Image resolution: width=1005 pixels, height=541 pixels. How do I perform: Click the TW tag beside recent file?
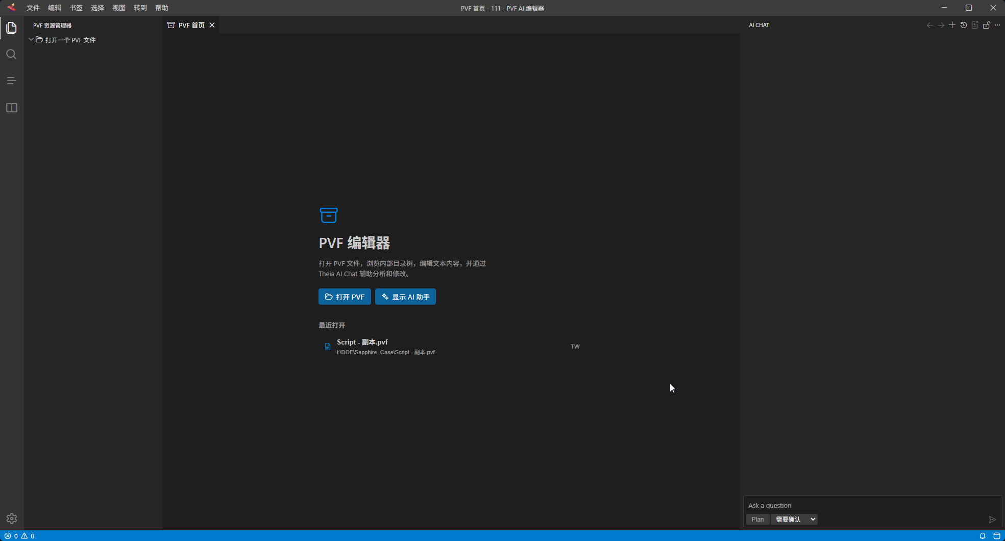[575, 347]
